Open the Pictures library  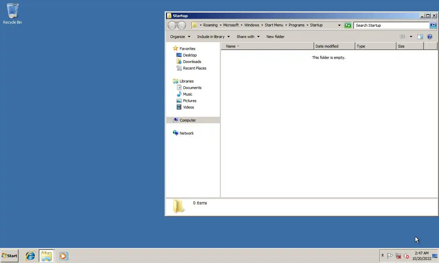coord(186,101)
